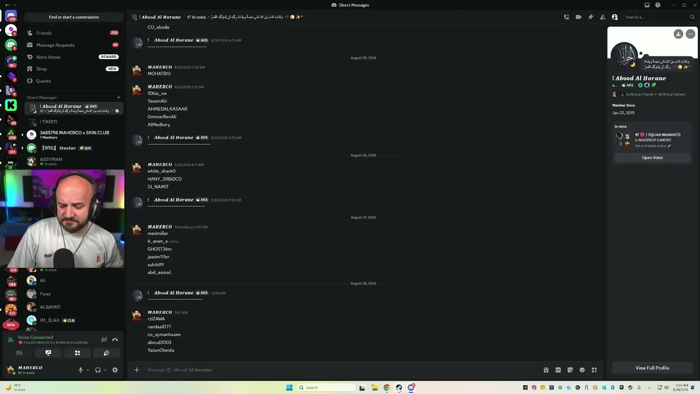The image size is (700, 394).
Task: Click the Voice Connected status text
Action: point(36,337)
